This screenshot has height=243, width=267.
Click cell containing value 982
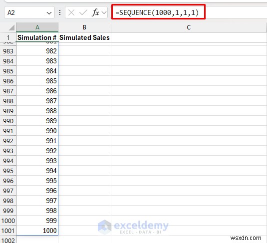(37, 51)
